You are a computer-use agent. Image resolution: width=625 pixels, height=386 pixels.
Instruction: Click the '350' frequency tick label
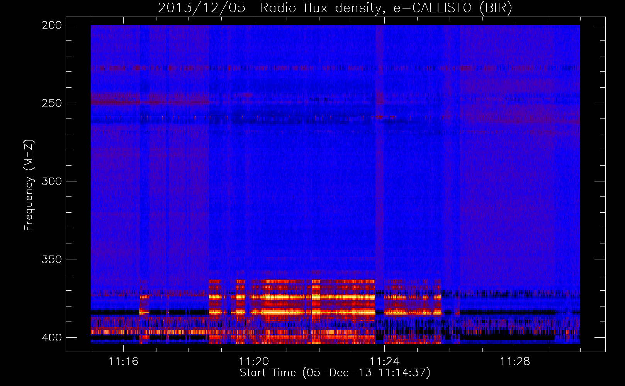pos(52,259)
